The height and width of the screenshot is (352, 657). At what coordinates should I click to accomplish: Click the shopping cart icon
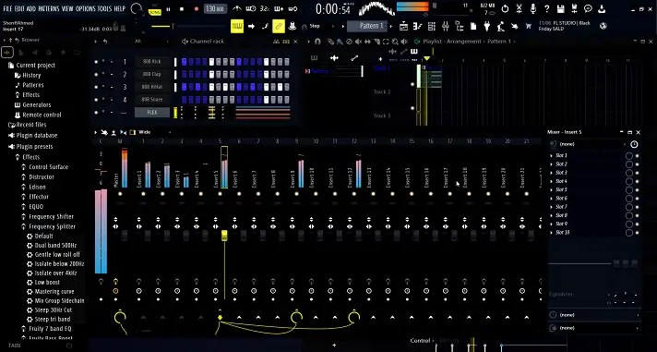[x=529, y=27]
